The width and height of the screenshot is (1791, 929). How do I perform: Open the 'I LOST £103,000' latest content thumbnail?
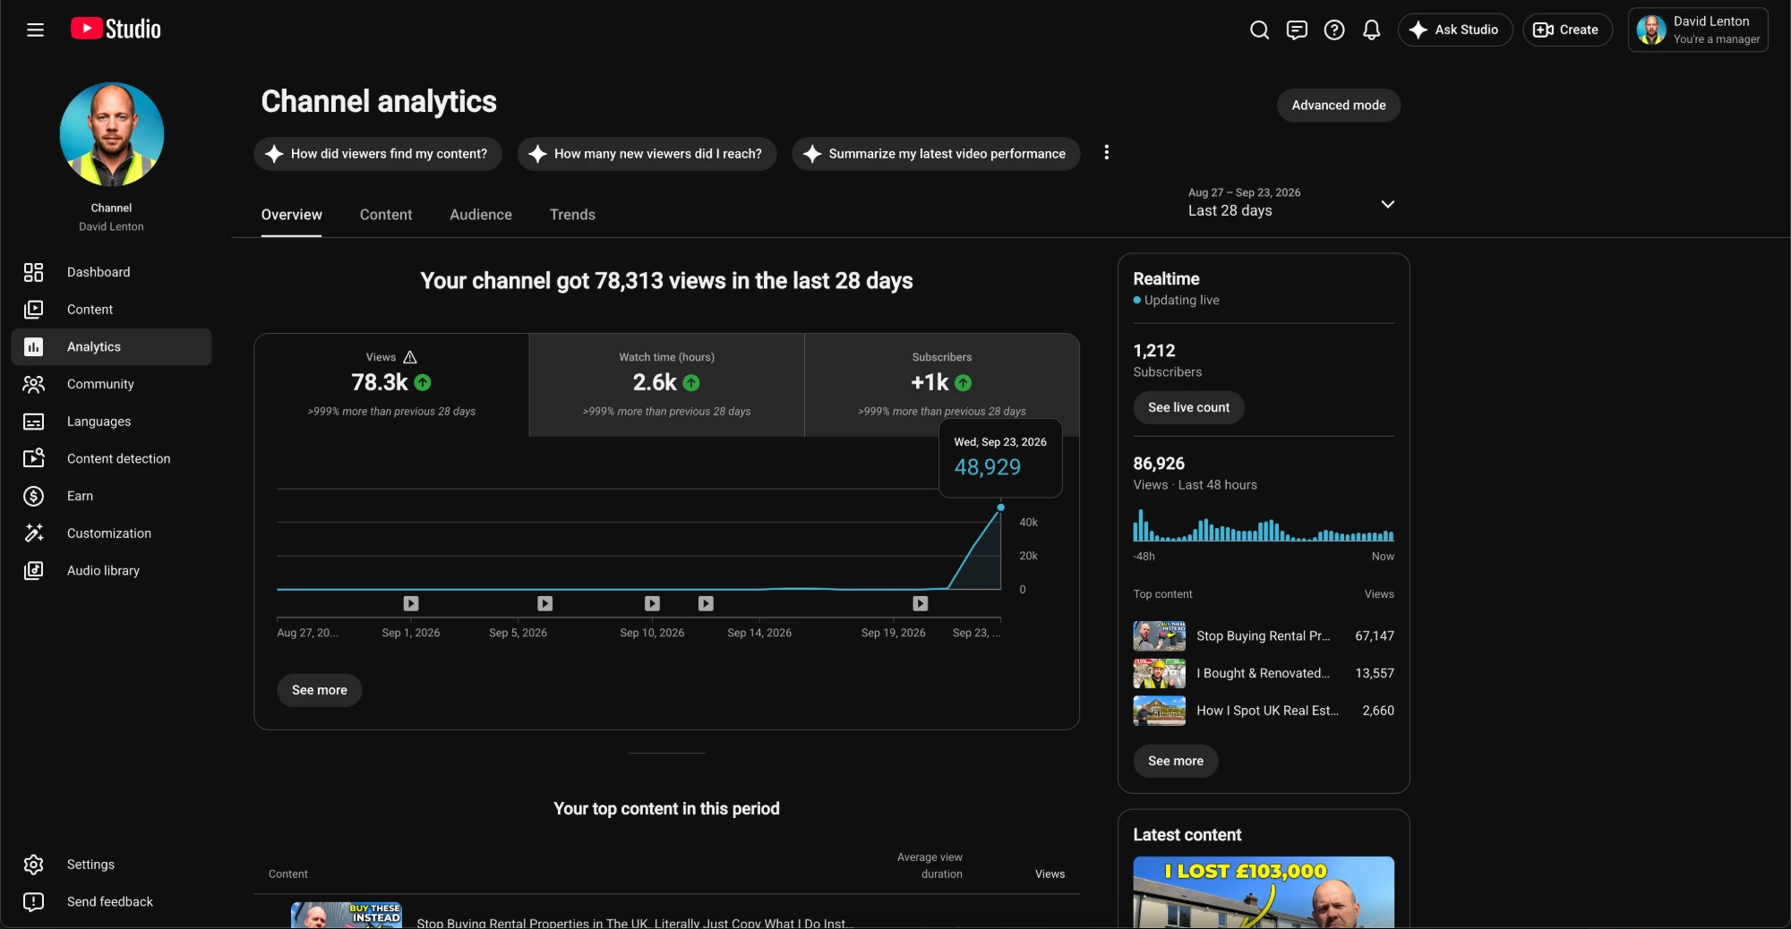coord(1264,892)
